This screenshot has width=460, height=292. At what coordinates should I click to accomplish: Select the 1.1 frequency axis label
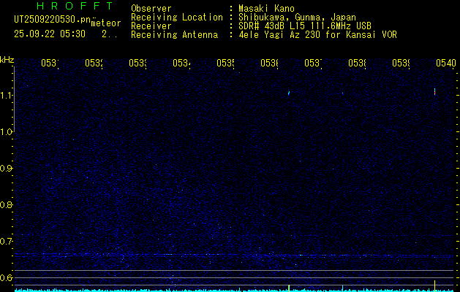point(6,96)
